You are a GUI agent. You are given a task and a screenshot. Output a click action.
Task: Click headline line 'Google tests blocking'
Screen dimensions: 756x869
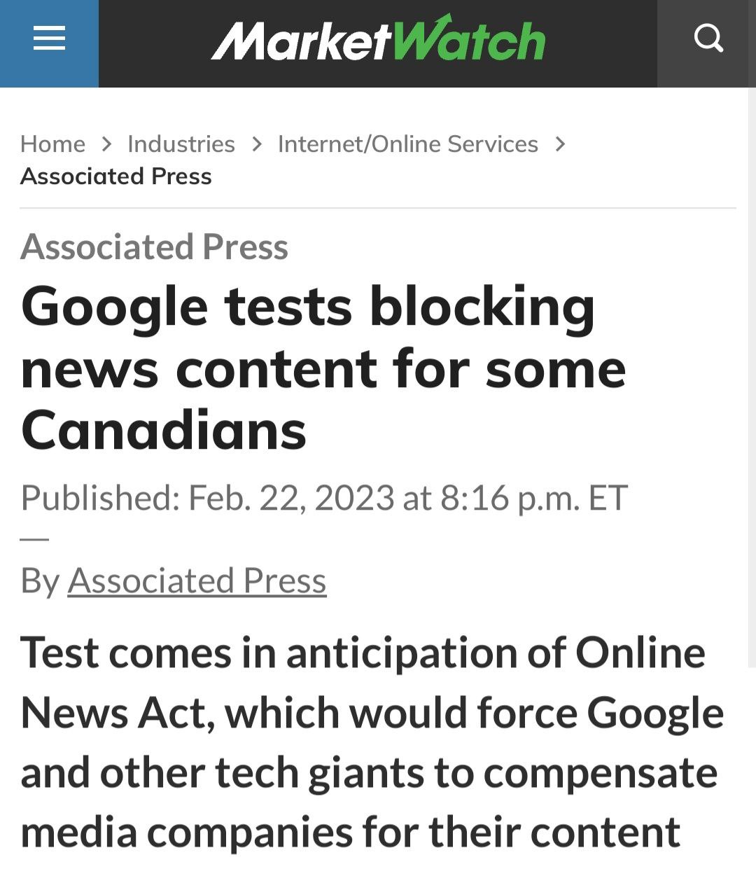coord(308,308)
